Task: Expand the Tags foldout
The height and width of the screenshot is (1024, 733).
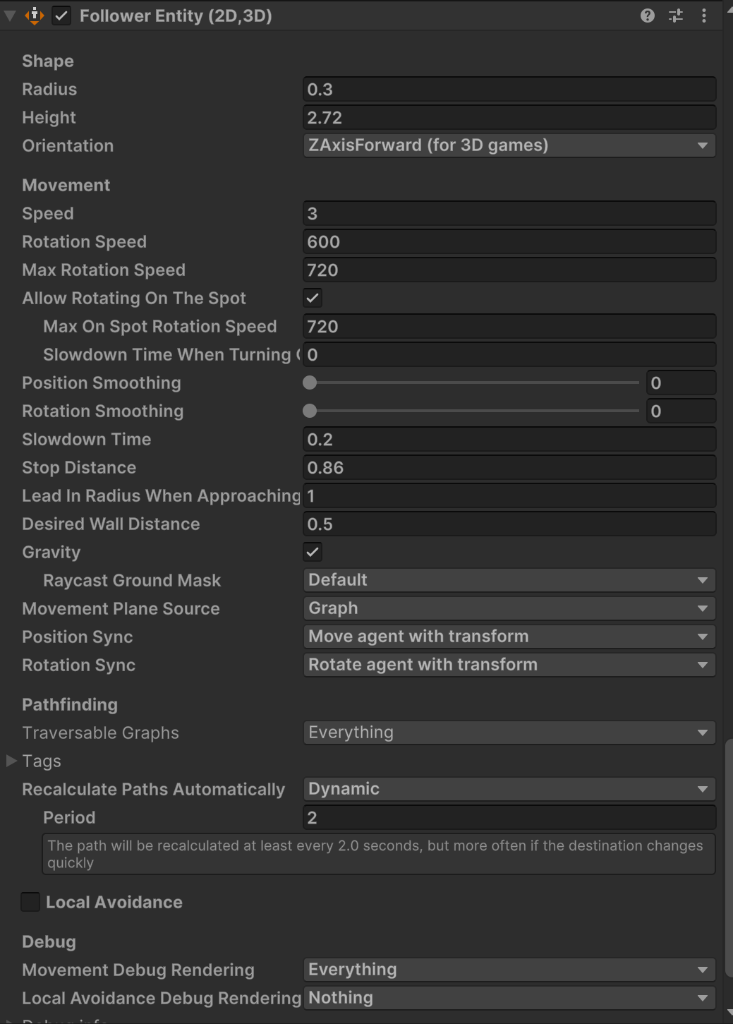Action: (x=11, y=761)
